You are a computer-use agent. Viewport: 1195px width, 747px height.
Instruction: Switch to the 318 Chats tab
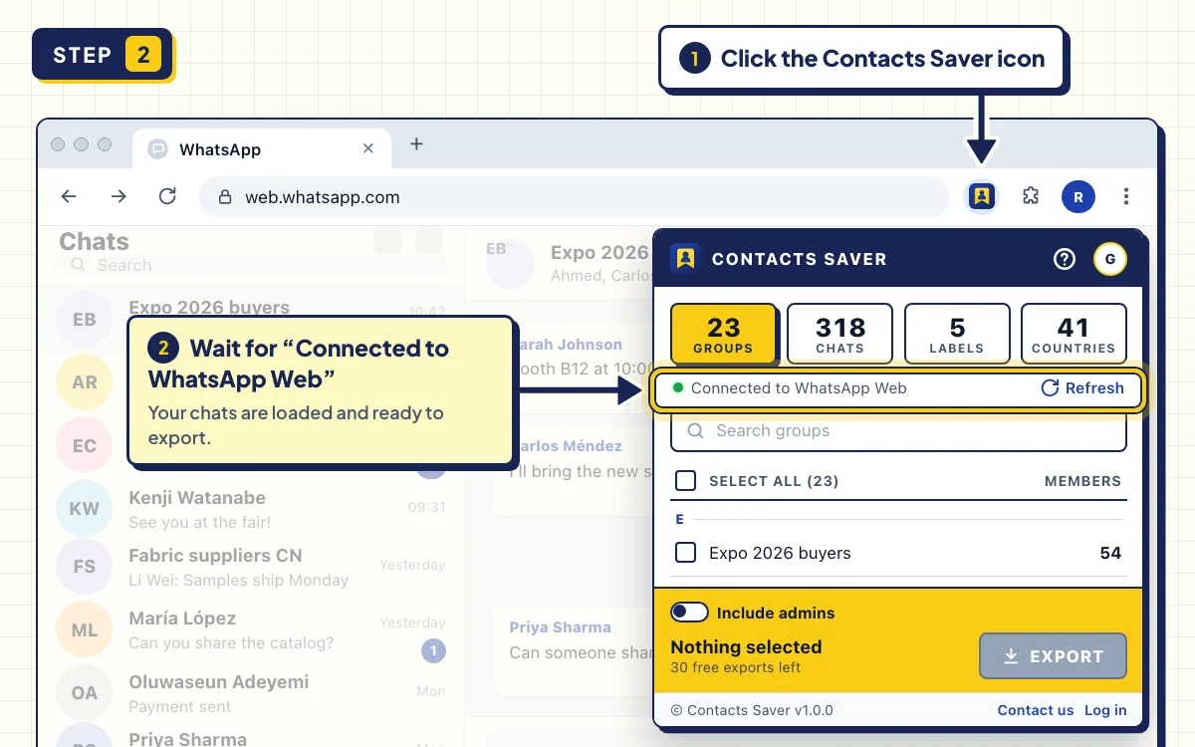click(839, 334)
